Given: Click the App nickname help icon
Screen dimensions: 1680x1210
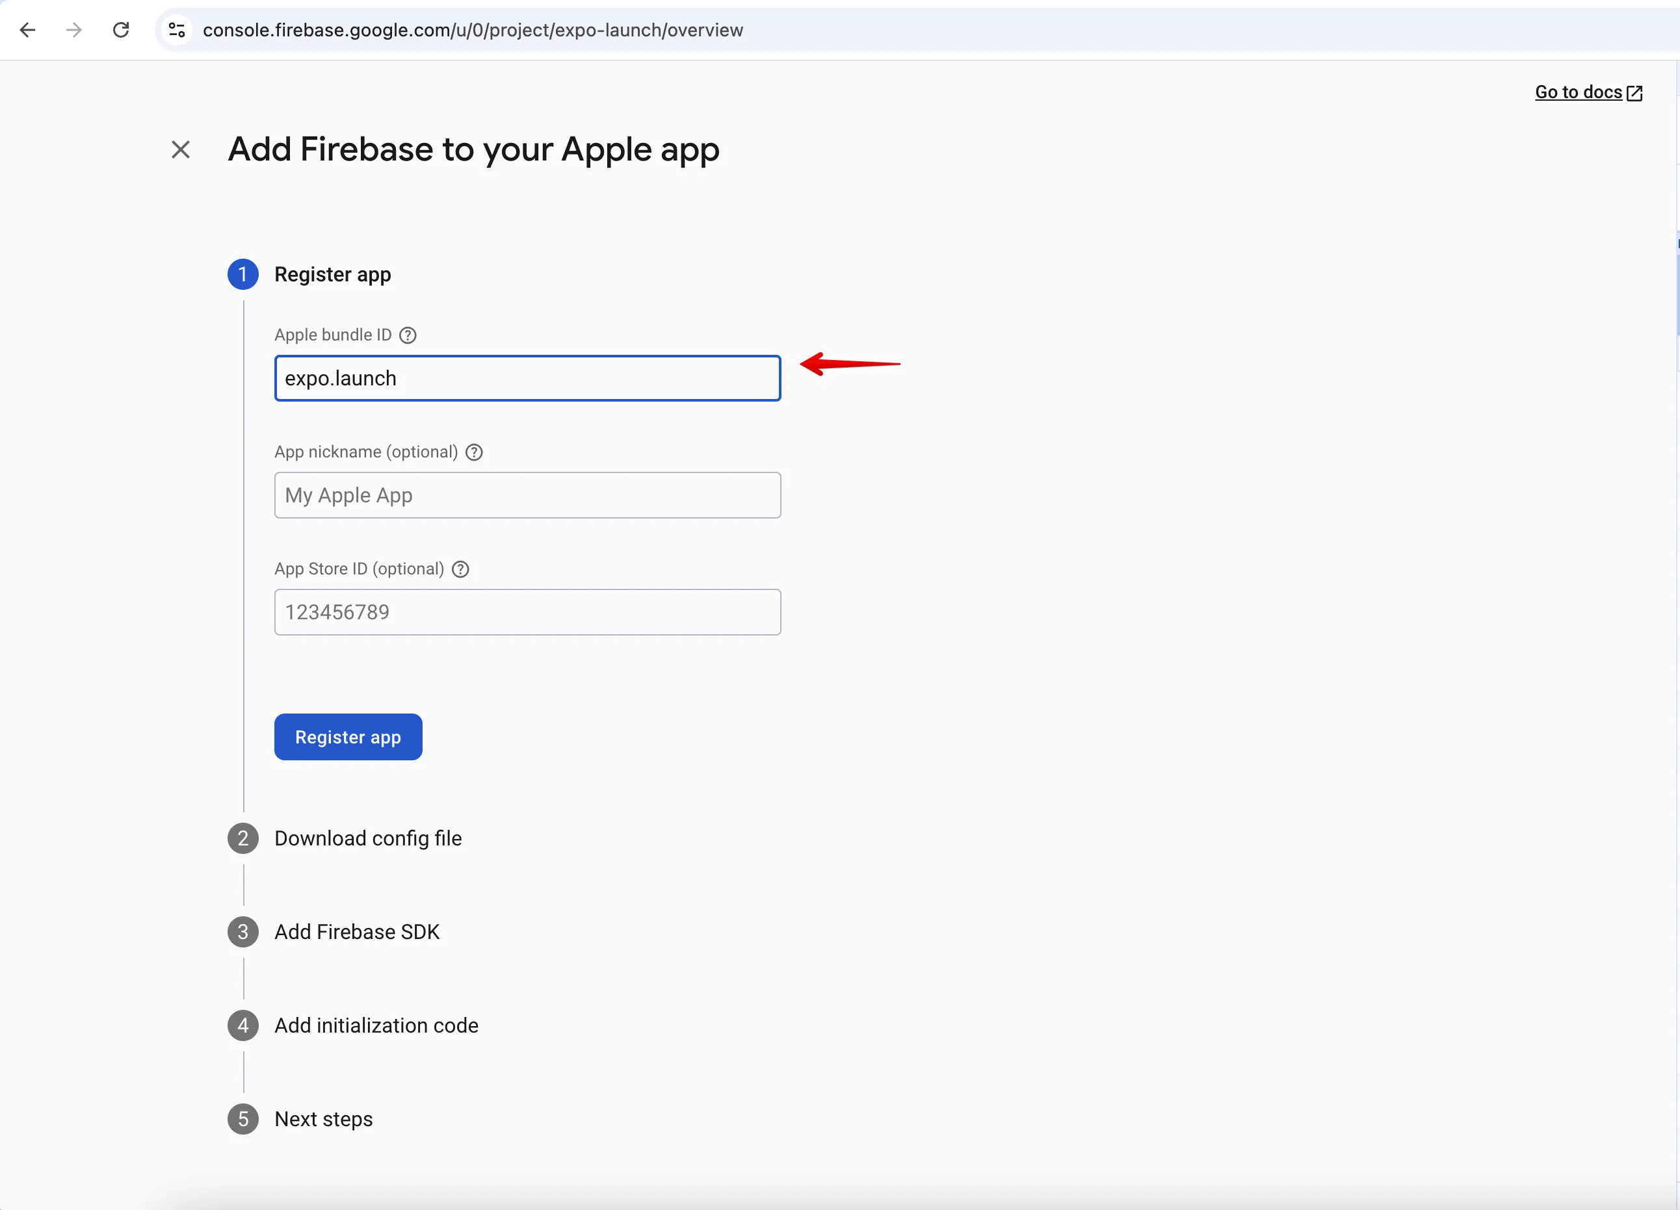Looking at the screenshot, I should (474, 452).
